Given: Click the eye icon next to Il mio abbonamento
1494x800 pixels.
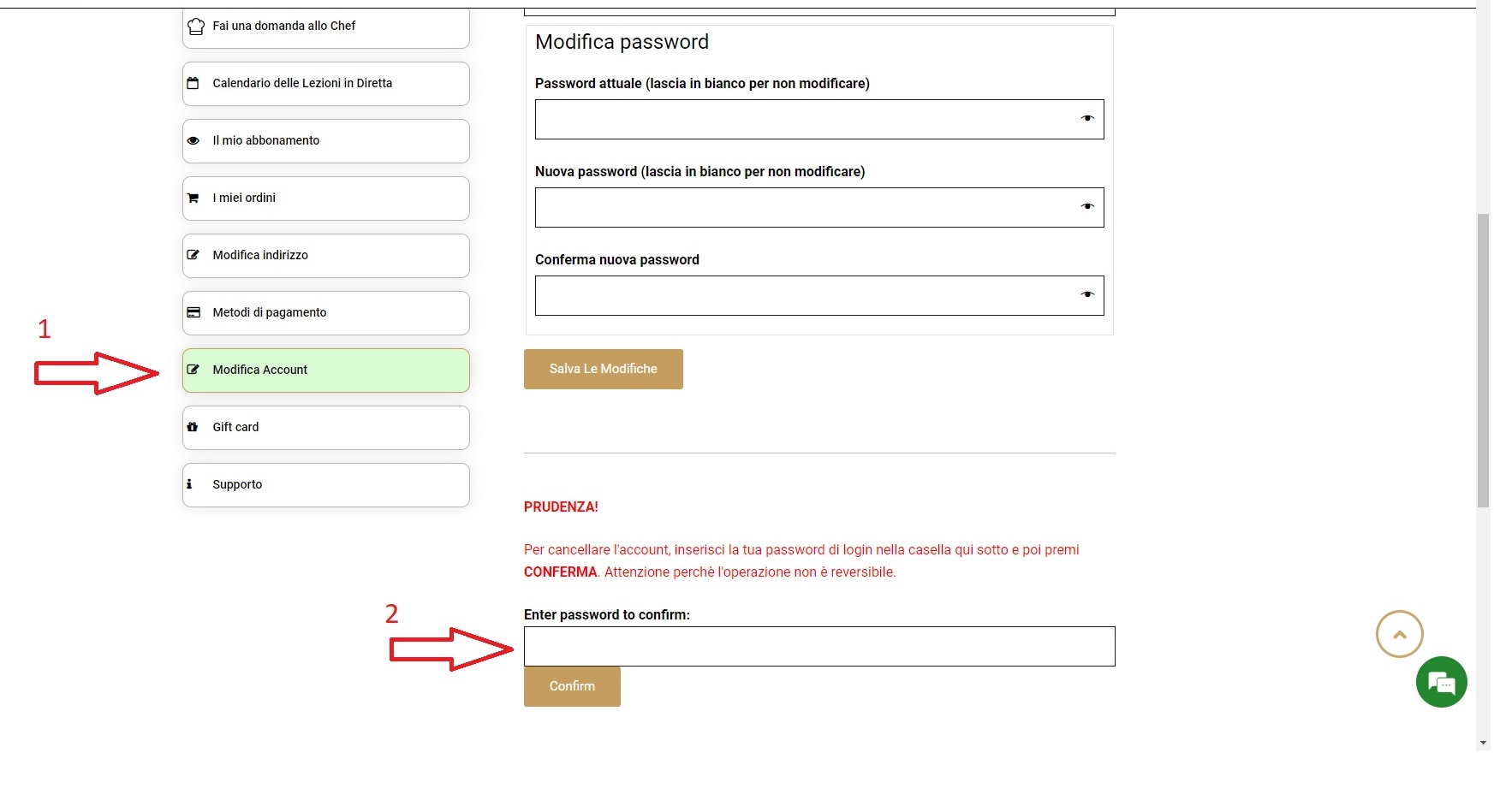Looking at the screenshot, I should tap(193, 140).
